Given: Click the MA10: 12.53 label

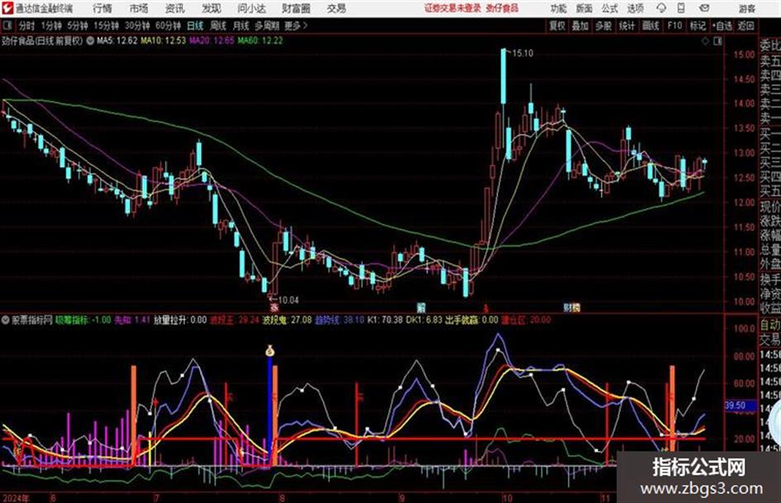Looking at the screenshot, I should tap(163, 40).
